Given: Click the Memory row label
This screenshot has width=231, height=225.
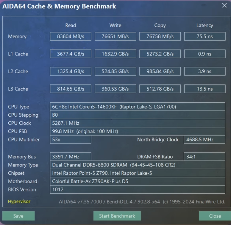Looking at the screenshot, I should coord(17,36).
